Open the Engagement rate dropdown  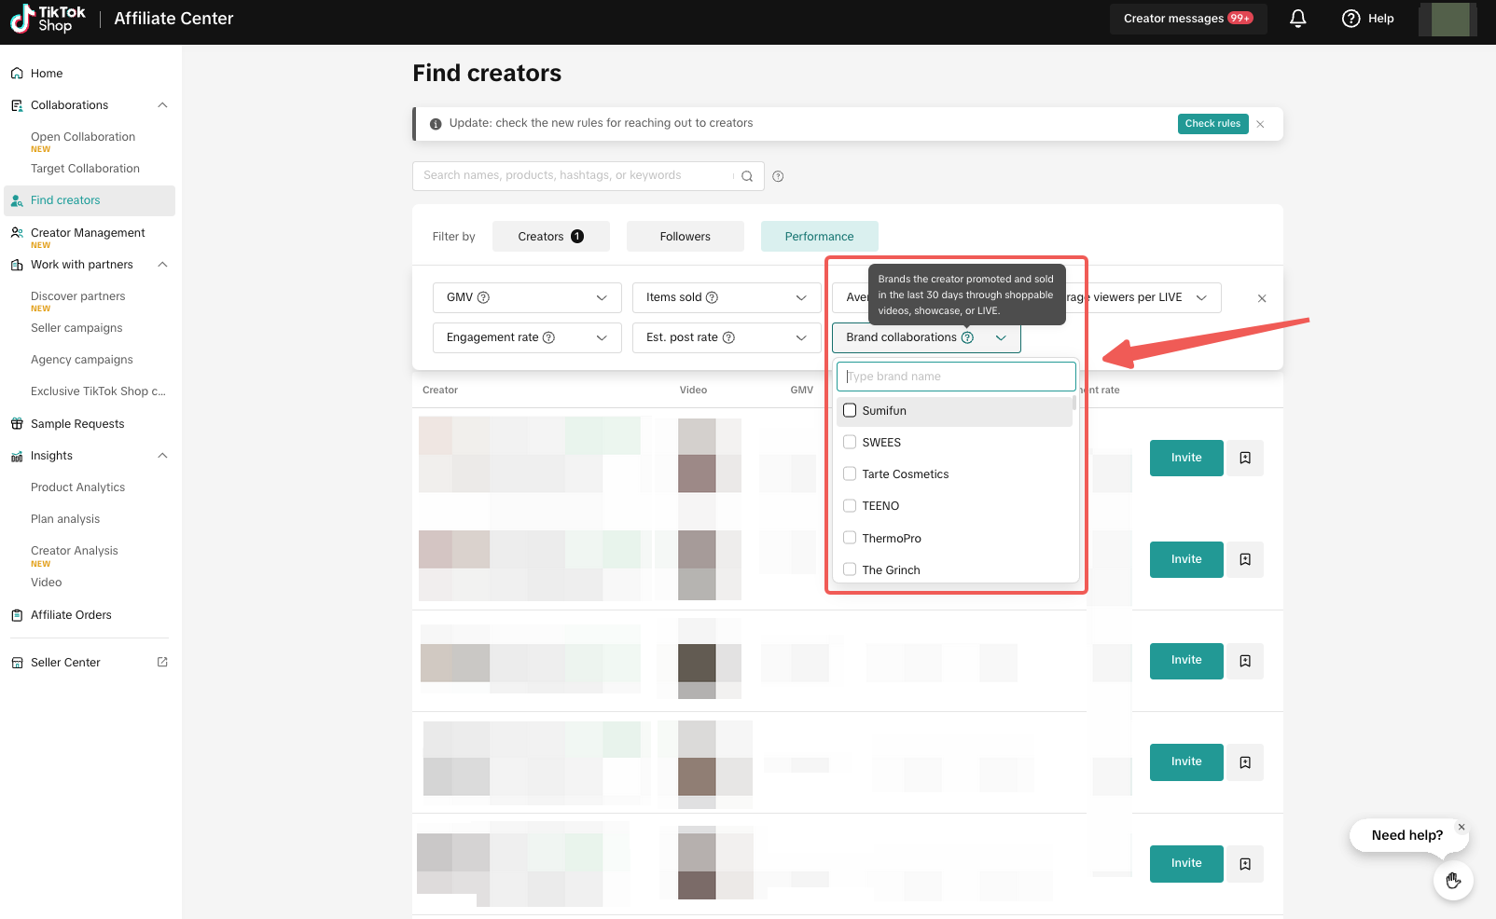coord(526,337)
